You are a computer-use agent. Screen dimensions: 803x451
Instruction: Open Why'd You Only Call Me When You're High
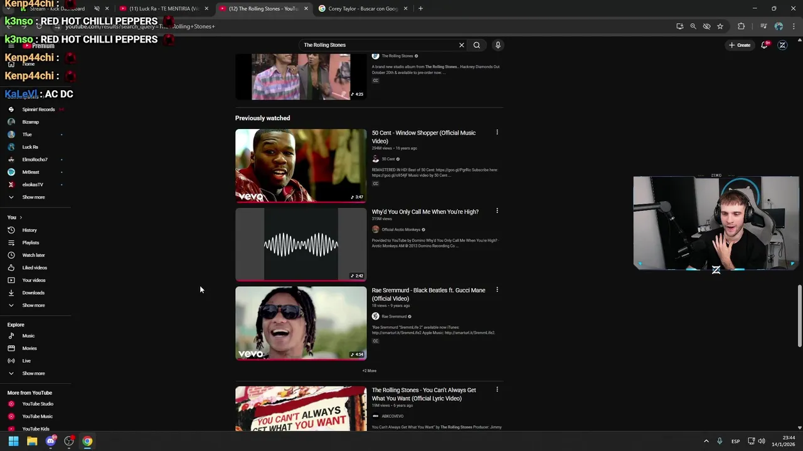[425, 212]
